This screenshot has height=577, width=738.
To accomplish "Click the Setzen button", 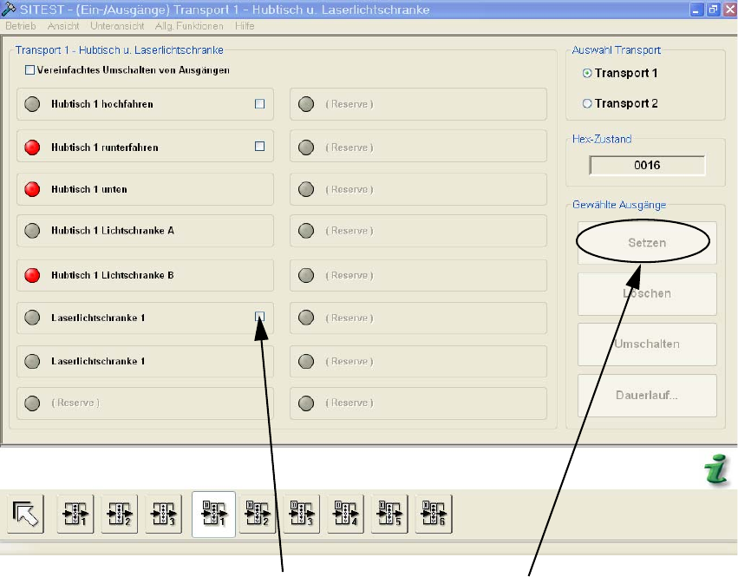I will coord(647,243).
